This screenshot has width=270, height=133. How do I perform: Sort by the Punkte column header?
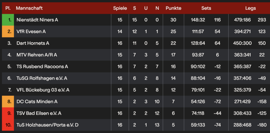coord(173,8)
